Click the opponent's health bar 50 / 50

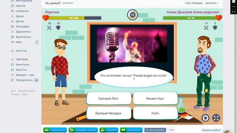point(191,18)
